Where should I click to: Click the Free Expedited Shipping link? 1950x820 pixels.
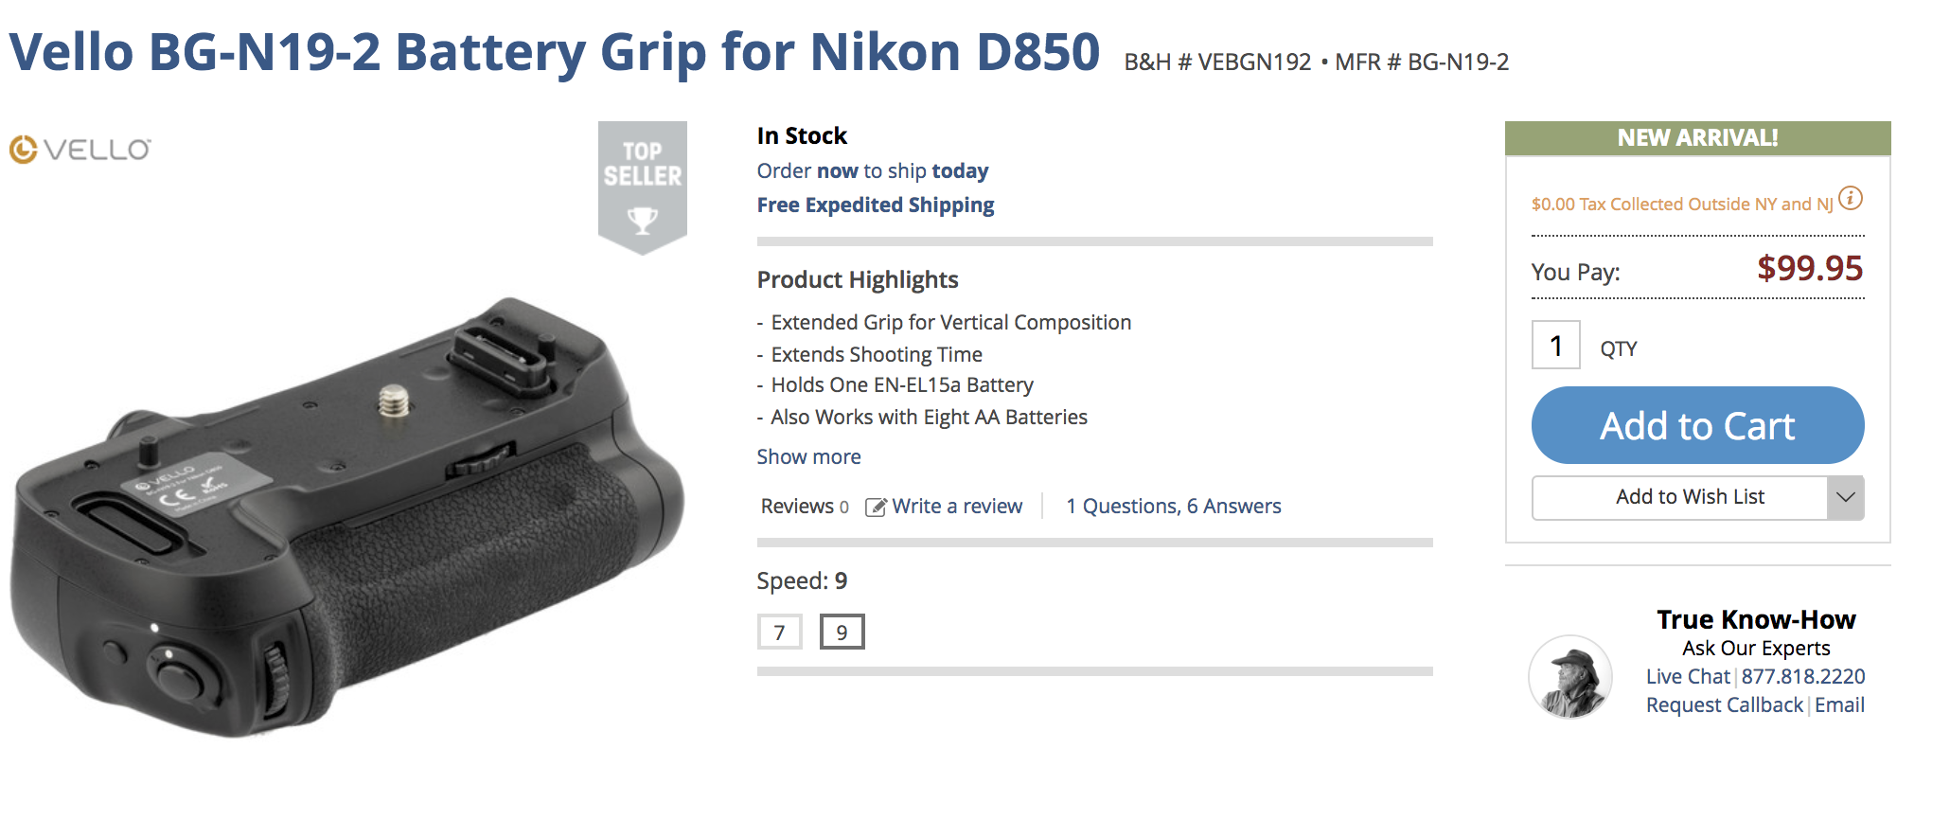click(875, 205)
